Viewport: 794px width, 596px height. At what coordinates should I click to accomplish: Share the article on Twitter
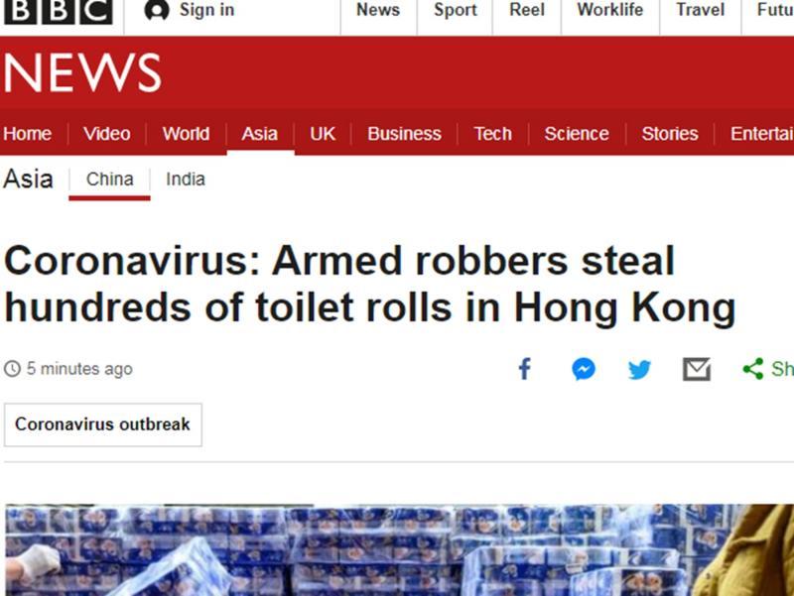tap(639, 369)
